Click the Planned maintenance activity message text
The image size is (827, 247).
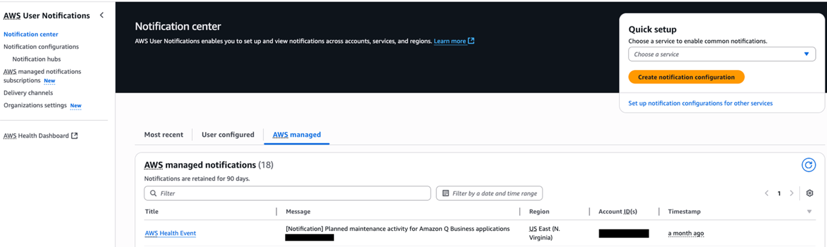pos(398,228)
